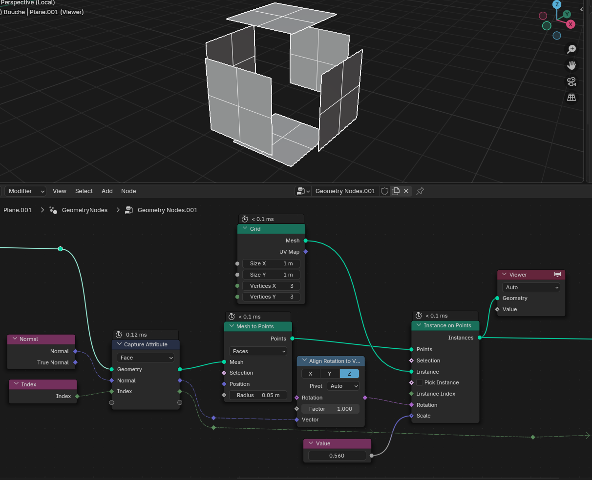592x480 pixels.
Task: Click the Value node output socket
Action: coord(371,456)
